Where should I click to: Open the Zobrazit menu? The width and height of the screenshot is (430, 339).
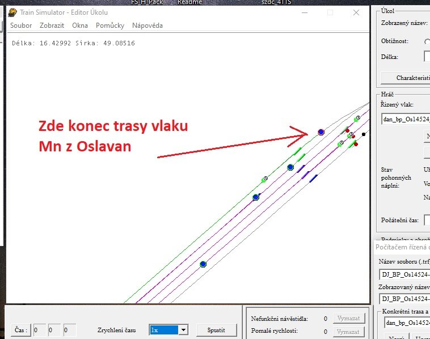coord(52,26)
